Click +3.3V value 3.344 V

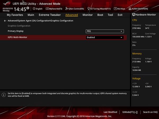click(135, 95)
